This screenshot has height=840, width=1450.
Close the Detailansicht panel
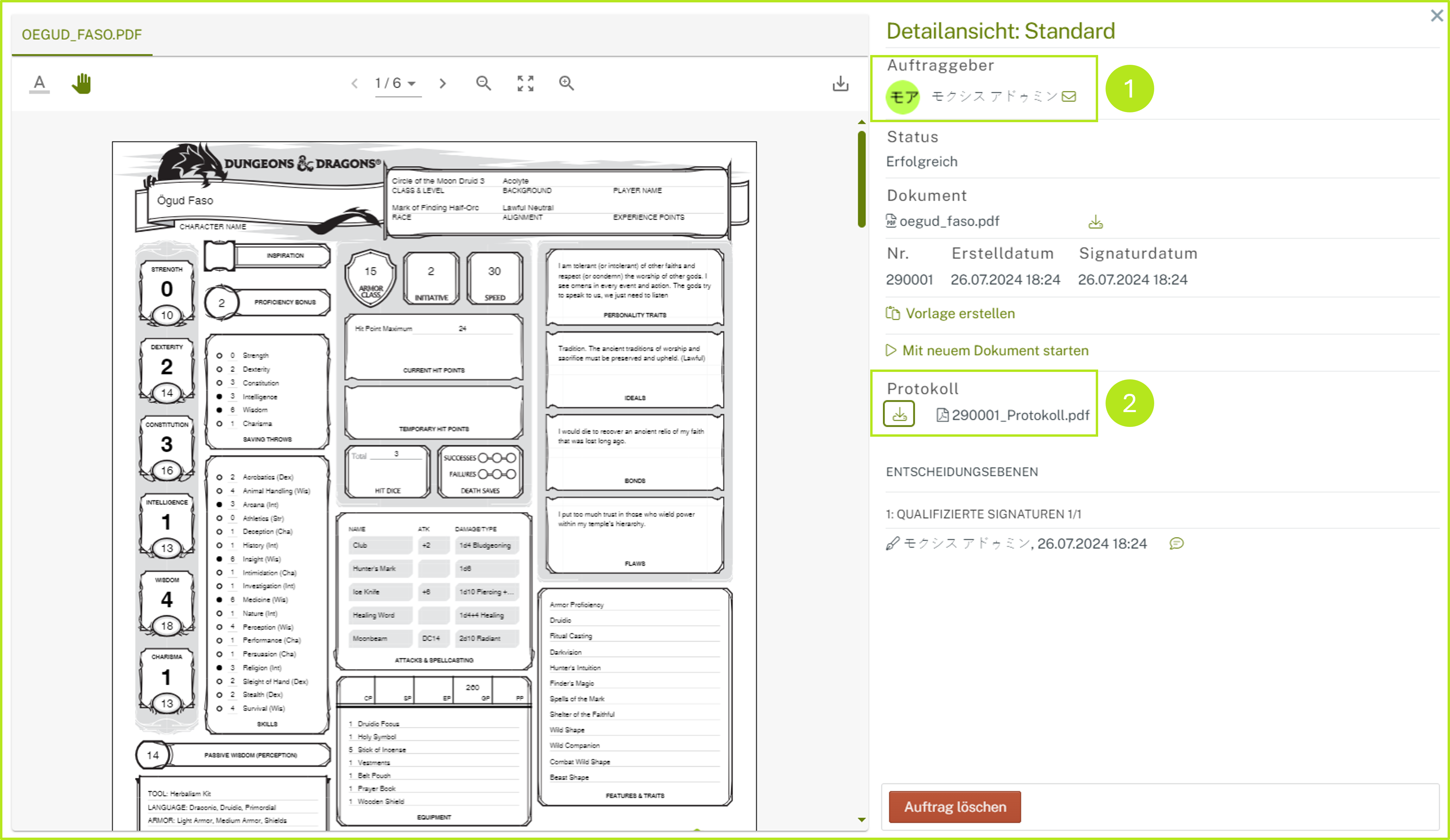(1436, 16)
